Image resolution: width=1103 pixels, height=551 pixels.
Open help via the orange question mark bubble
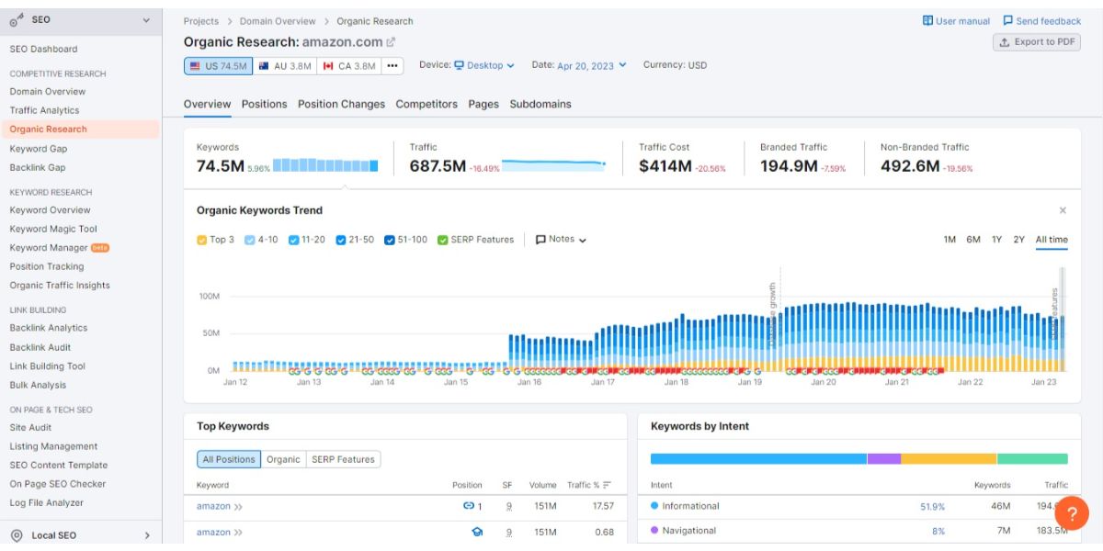coord(1073,513)
